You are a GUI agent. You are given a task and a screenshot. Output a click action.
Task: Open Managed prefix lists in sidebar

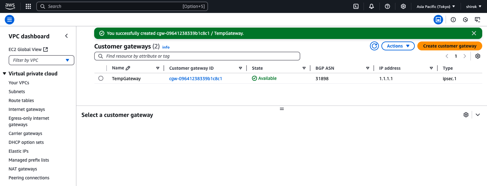[29, 160]
